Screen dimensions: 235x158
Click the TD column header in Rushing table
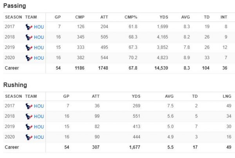(194, 96)
